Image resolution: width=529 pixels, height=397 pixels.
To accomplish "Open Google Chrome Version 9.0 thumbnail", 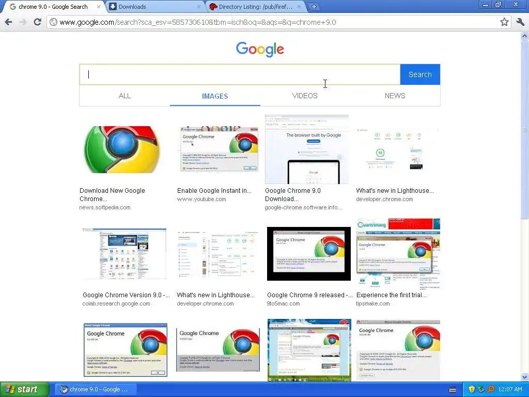I will (x=125, y=253).
